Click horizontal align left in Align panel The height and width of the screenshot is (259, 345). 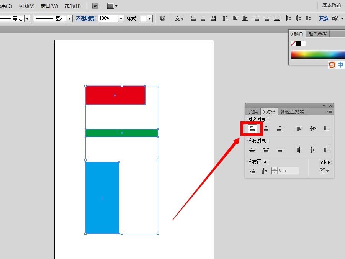click(252, 129)
